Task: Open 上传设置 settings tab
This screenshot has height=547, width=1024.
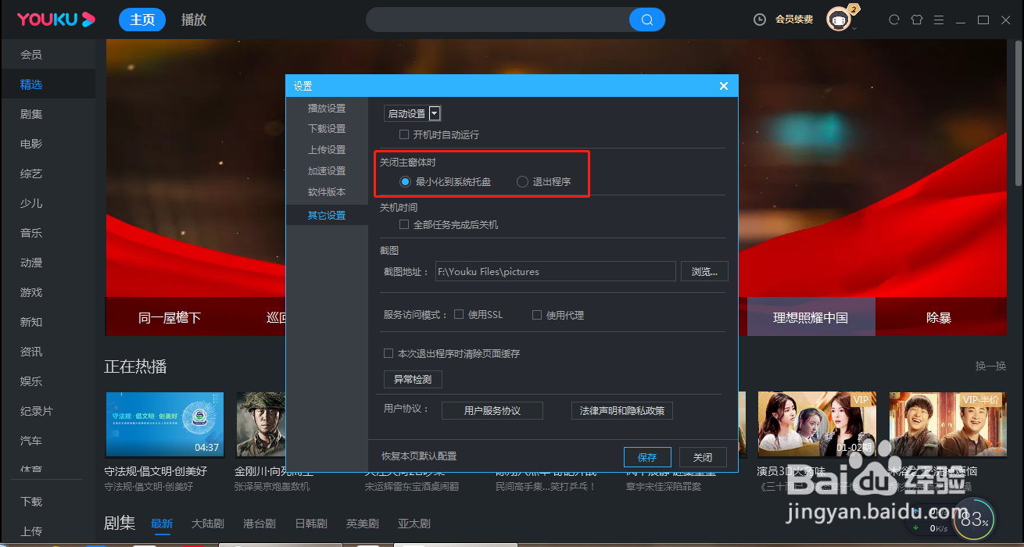Action: 327,149
